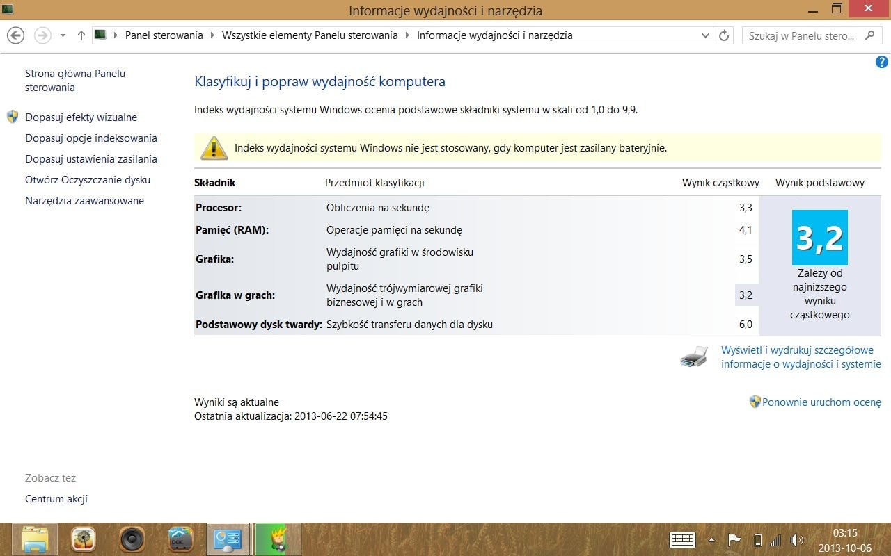This screenshot has width=891, height=556.
Task: Go up one level with up arrow
Action: pyautogui.click(x=81, y=35)
